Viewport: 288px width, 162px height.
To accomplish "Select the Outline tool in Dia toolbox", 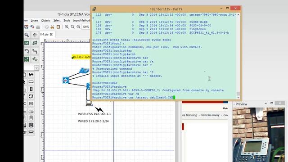I will [35, 59].
